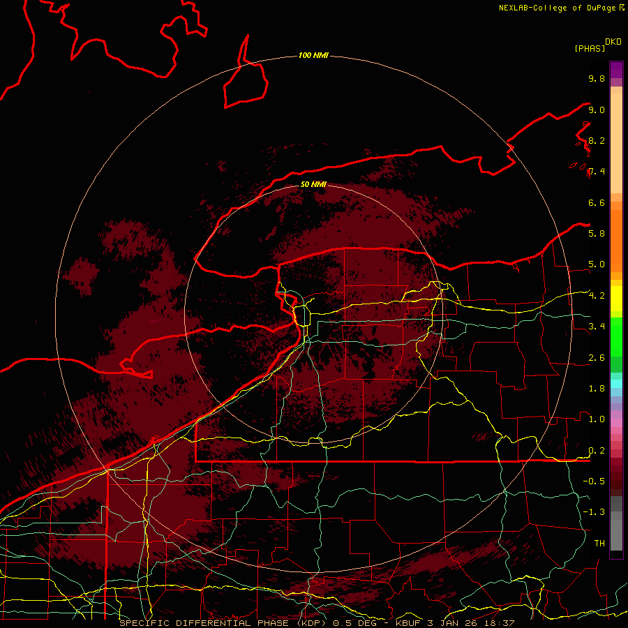Click the [PHAS] units label

pos(590,48)
